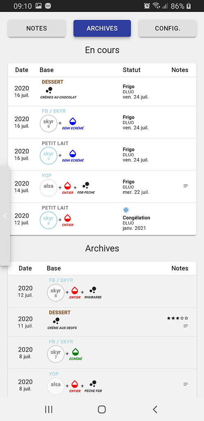Tap the FDB PECHE flavor dots icon

point(86,185)
